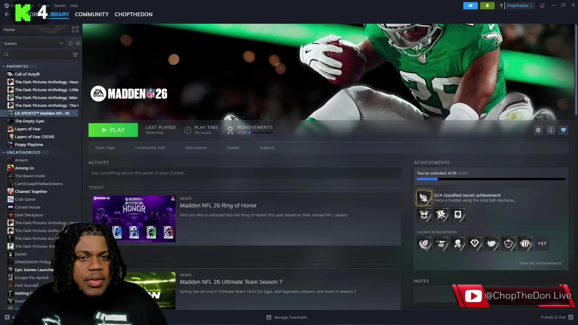Switch to the LIBRARY tab
This screenshot has width=578, height=325.
click(58, 14)
